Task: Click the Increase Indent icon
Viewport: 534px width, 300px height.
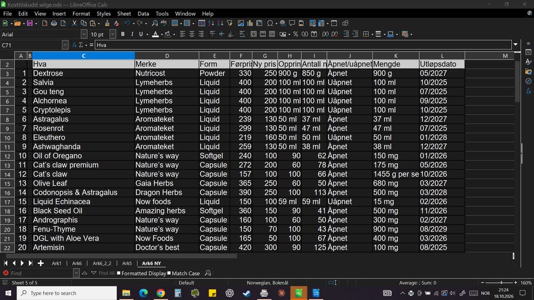Action: click(x=346, y=34)
